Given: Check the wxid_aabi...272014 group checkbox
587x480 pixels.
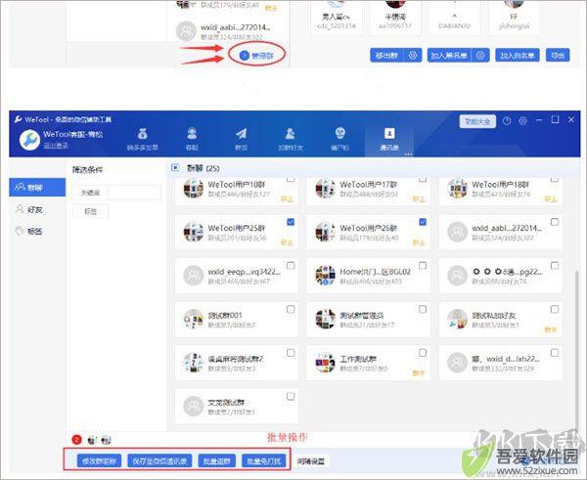Looking at the screenshot, I should pos(555,222).
